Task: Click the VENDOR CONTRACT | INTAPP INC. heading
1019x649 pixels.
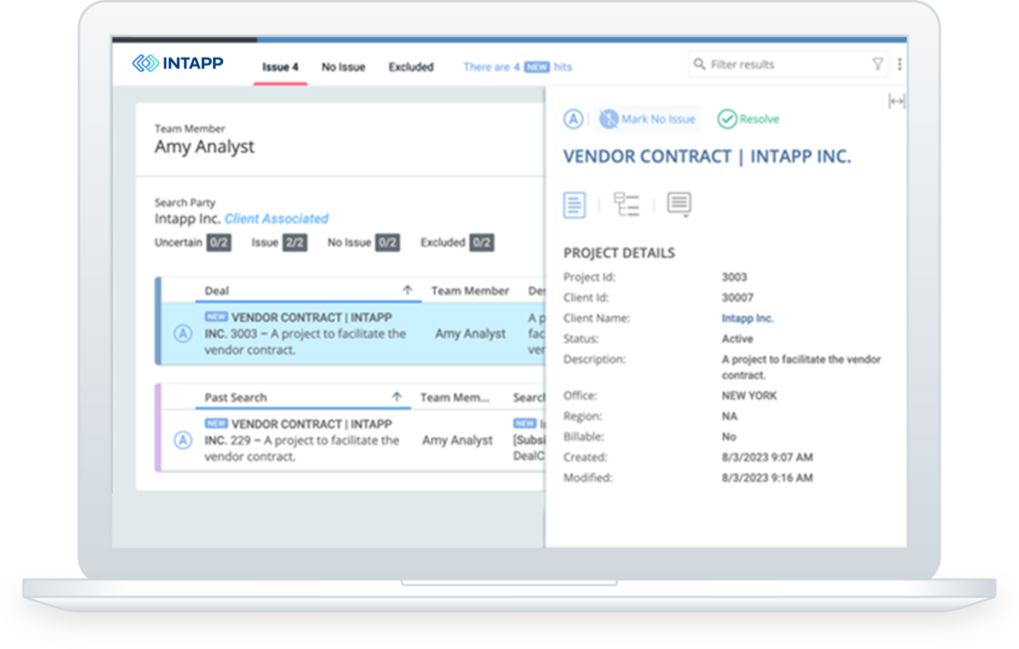Action: coord(708,156)
